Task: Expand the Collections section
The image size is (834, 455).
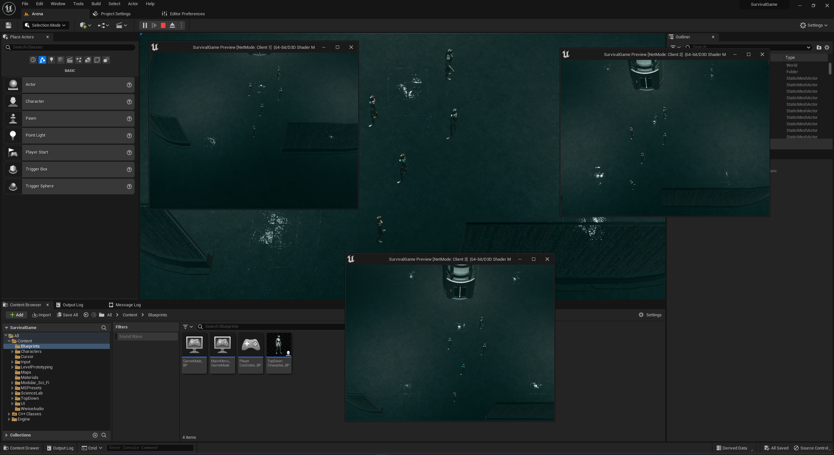Action: point(6,435)
